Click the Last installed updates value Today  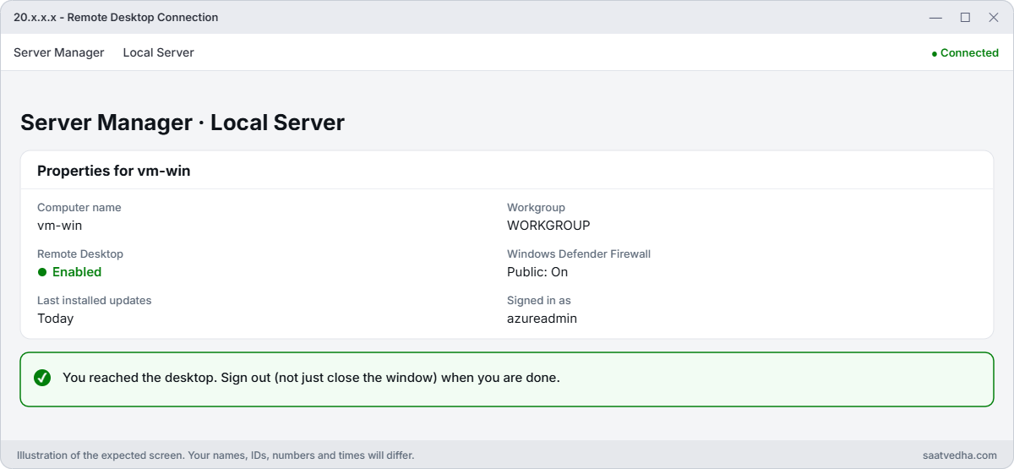(55, 319)
